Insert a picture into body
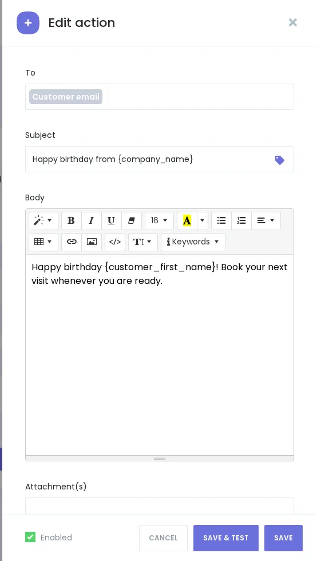Viewport: 317px width, 561px height. click(92, 242)
